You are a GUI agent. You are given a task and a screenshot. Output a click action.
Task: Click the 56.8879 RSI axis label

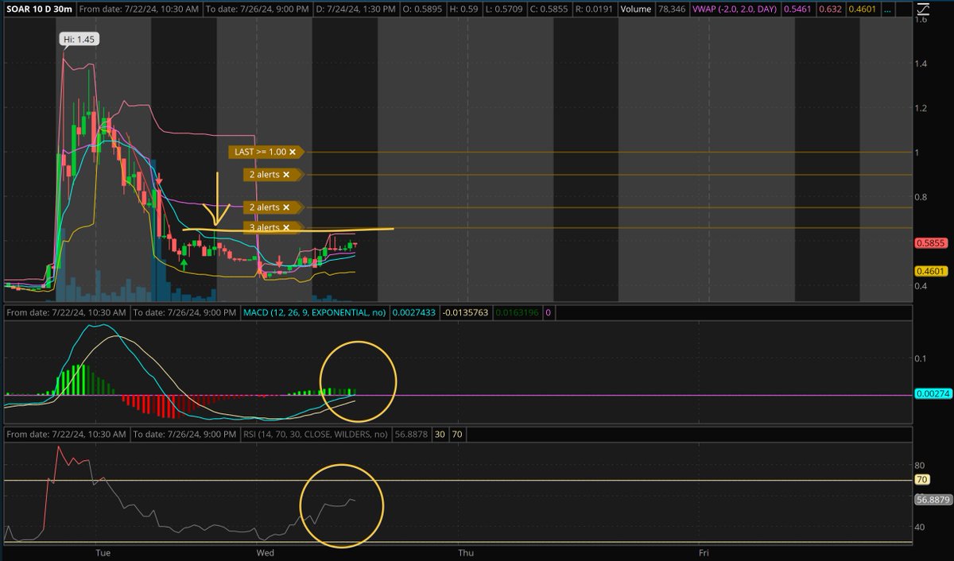pos(932,500)
